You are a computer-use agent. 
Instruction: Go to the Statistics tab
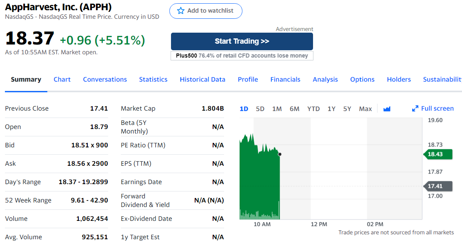click(x=153, y=80)
